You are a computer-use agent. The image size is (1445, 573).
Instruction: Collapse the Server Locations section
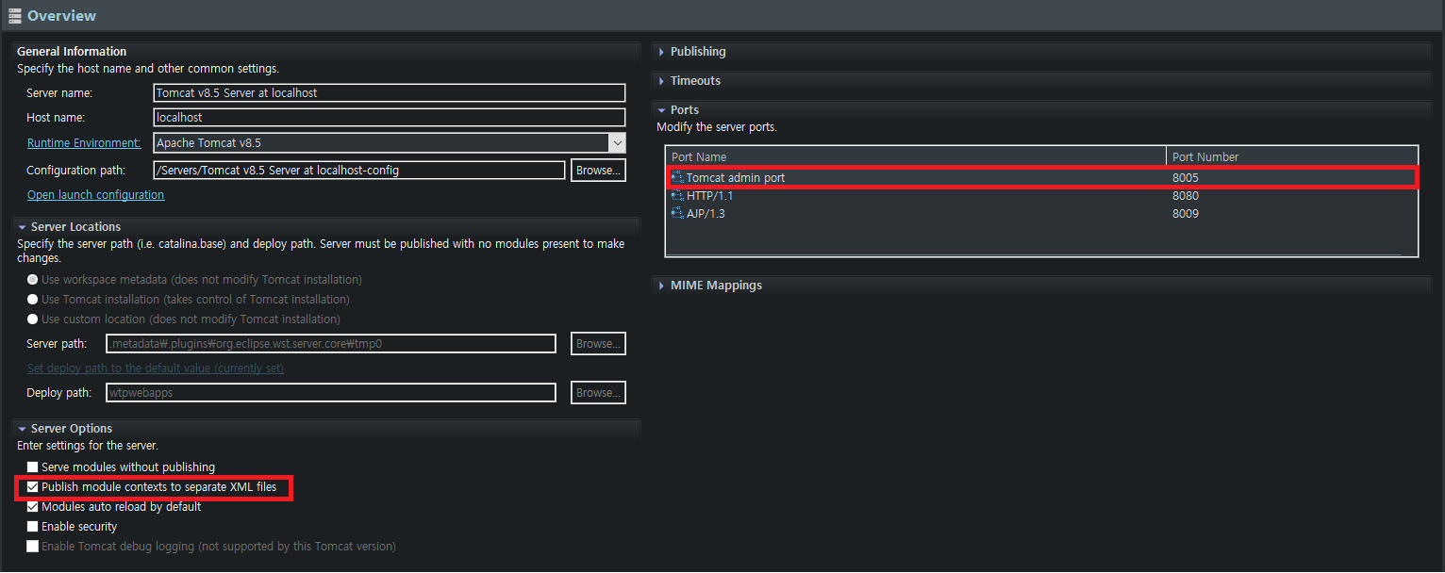click(23, 227)
